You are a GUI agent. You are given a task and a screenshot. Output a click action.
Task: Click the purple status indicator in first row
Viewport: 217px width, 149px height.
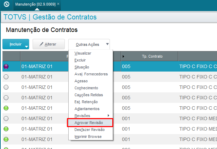tap(6, 66)
